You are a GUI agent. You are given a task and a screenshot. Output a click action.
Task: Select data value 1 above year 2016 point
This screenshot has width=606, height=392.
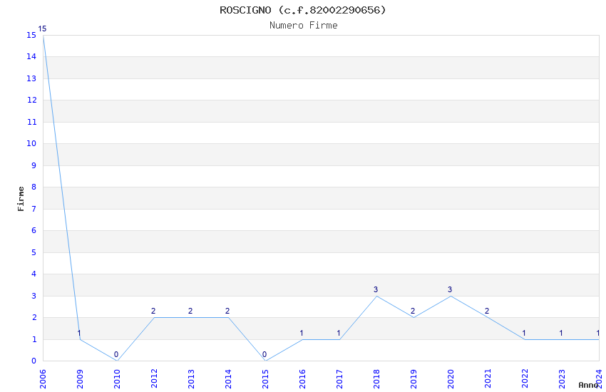[302, 333]
